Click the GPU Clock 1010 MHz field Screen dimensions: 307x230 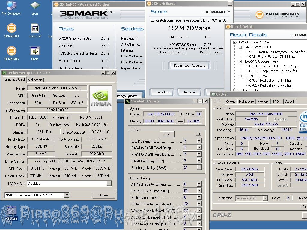(x=36, y=168)
